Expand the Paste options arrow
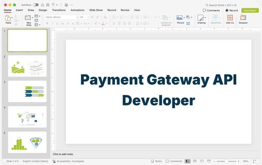 [12, 18]
